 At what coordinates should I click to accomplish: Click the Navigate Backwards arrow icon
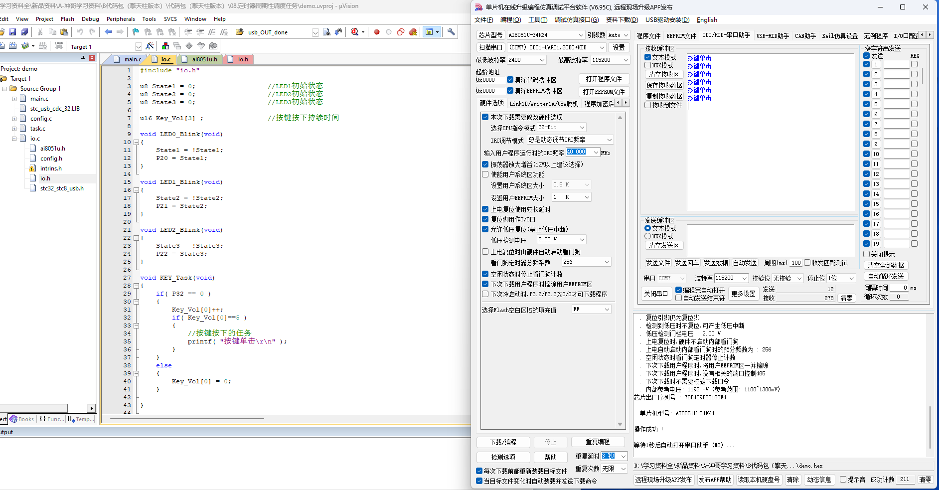click(x=108, y=32)
